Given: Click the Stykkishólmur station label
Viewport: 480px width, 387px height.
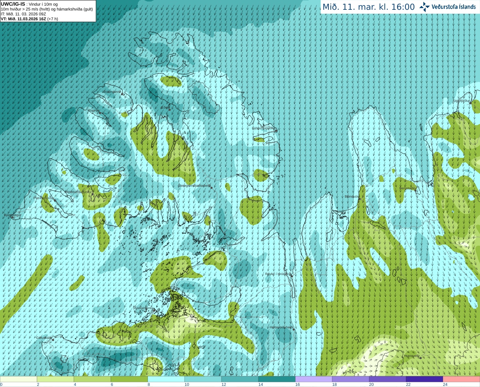Looking at the screenshot, I should tap(143, 308).
